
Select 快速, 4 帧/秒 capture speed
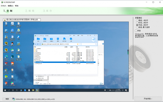[142, 25]
